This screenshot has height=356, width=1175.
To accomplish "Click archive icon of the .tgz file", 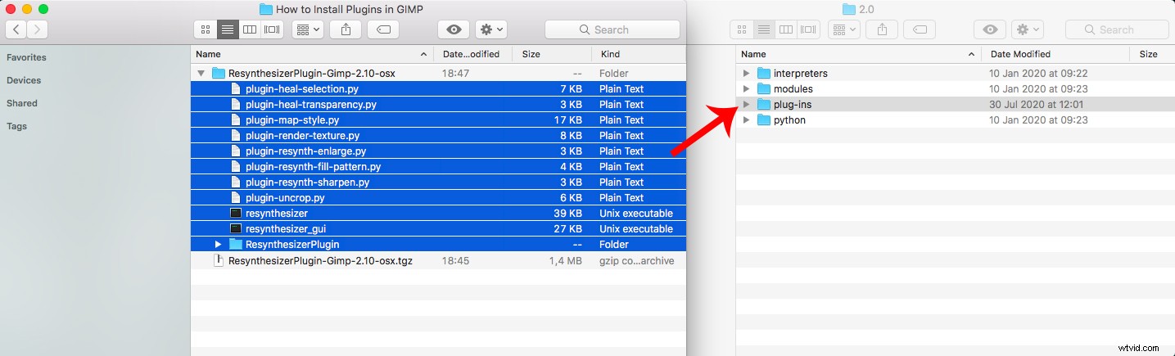I will [x=218, y=260].
